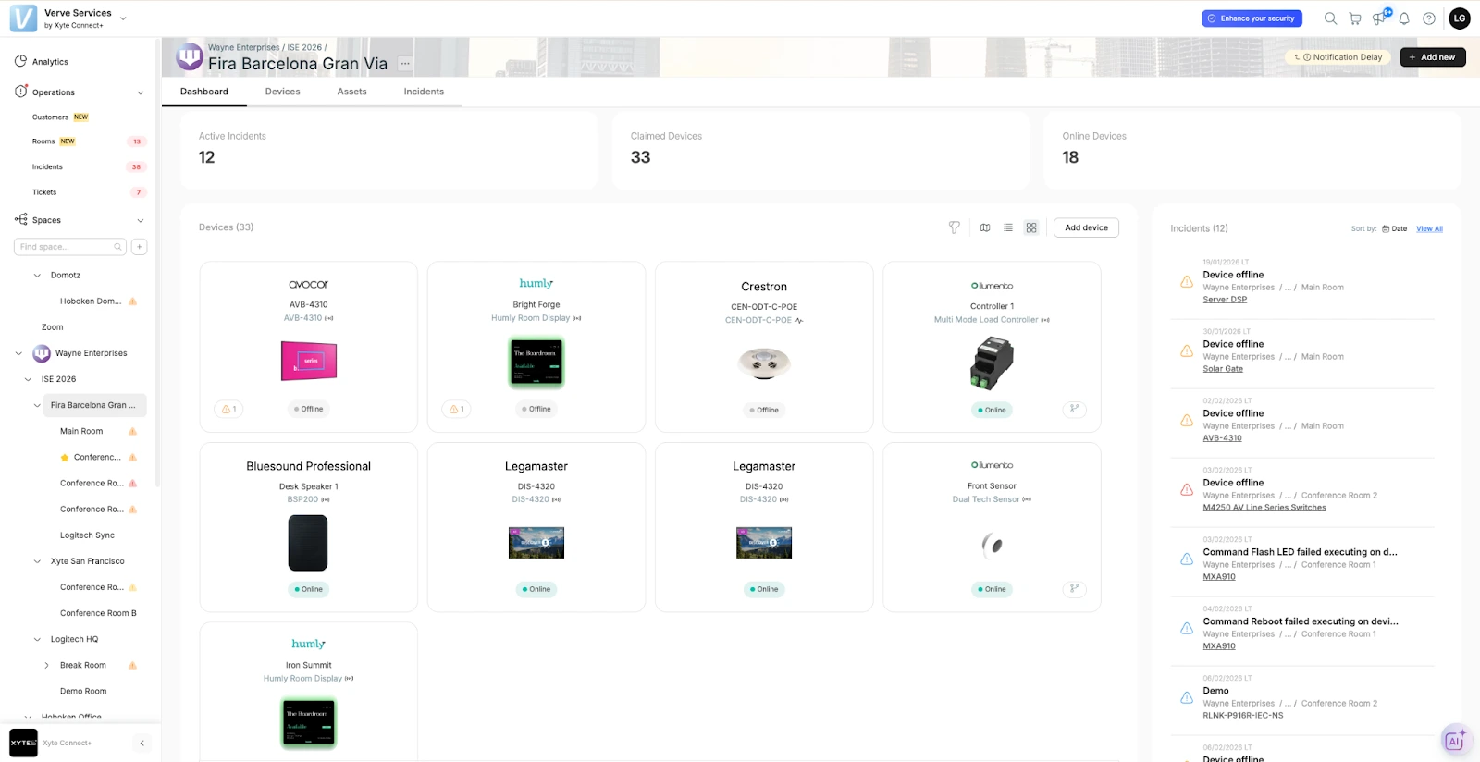Click the Xyte logo at sidebar bottom
Screen dimensions: 1480x762
tap(23, 743)
